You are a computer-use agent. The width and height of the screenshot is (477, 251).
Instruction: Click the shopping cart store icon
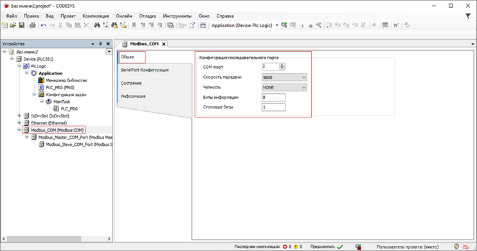coord(396,25)
